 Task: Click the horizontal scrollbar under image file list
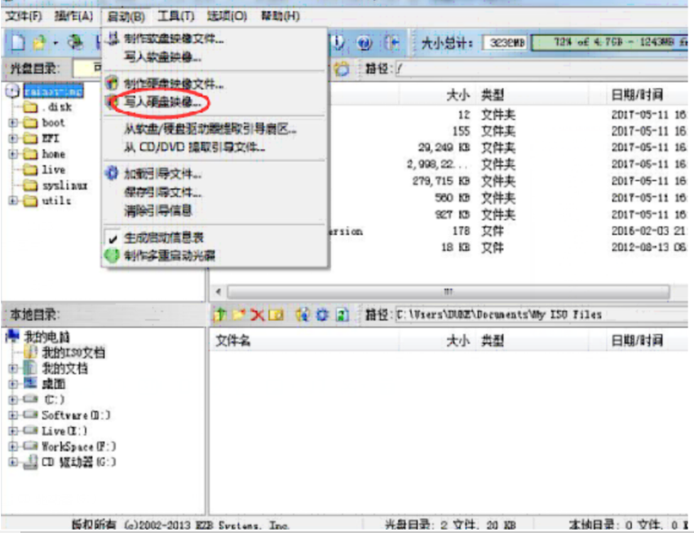point(447,292)
